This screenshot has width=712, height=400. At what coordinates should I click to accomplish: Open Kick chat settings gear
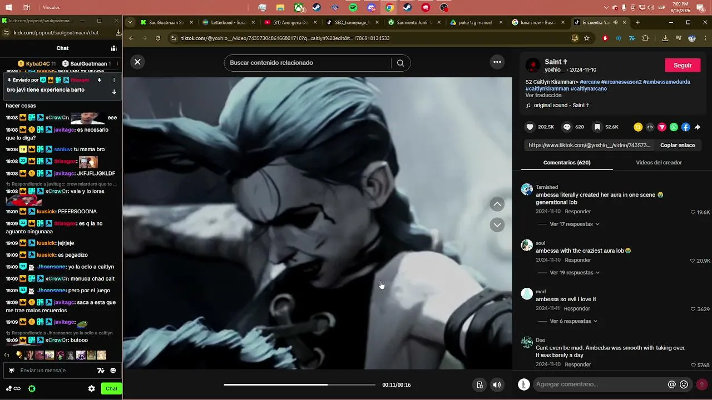click(x=92, y=389)
